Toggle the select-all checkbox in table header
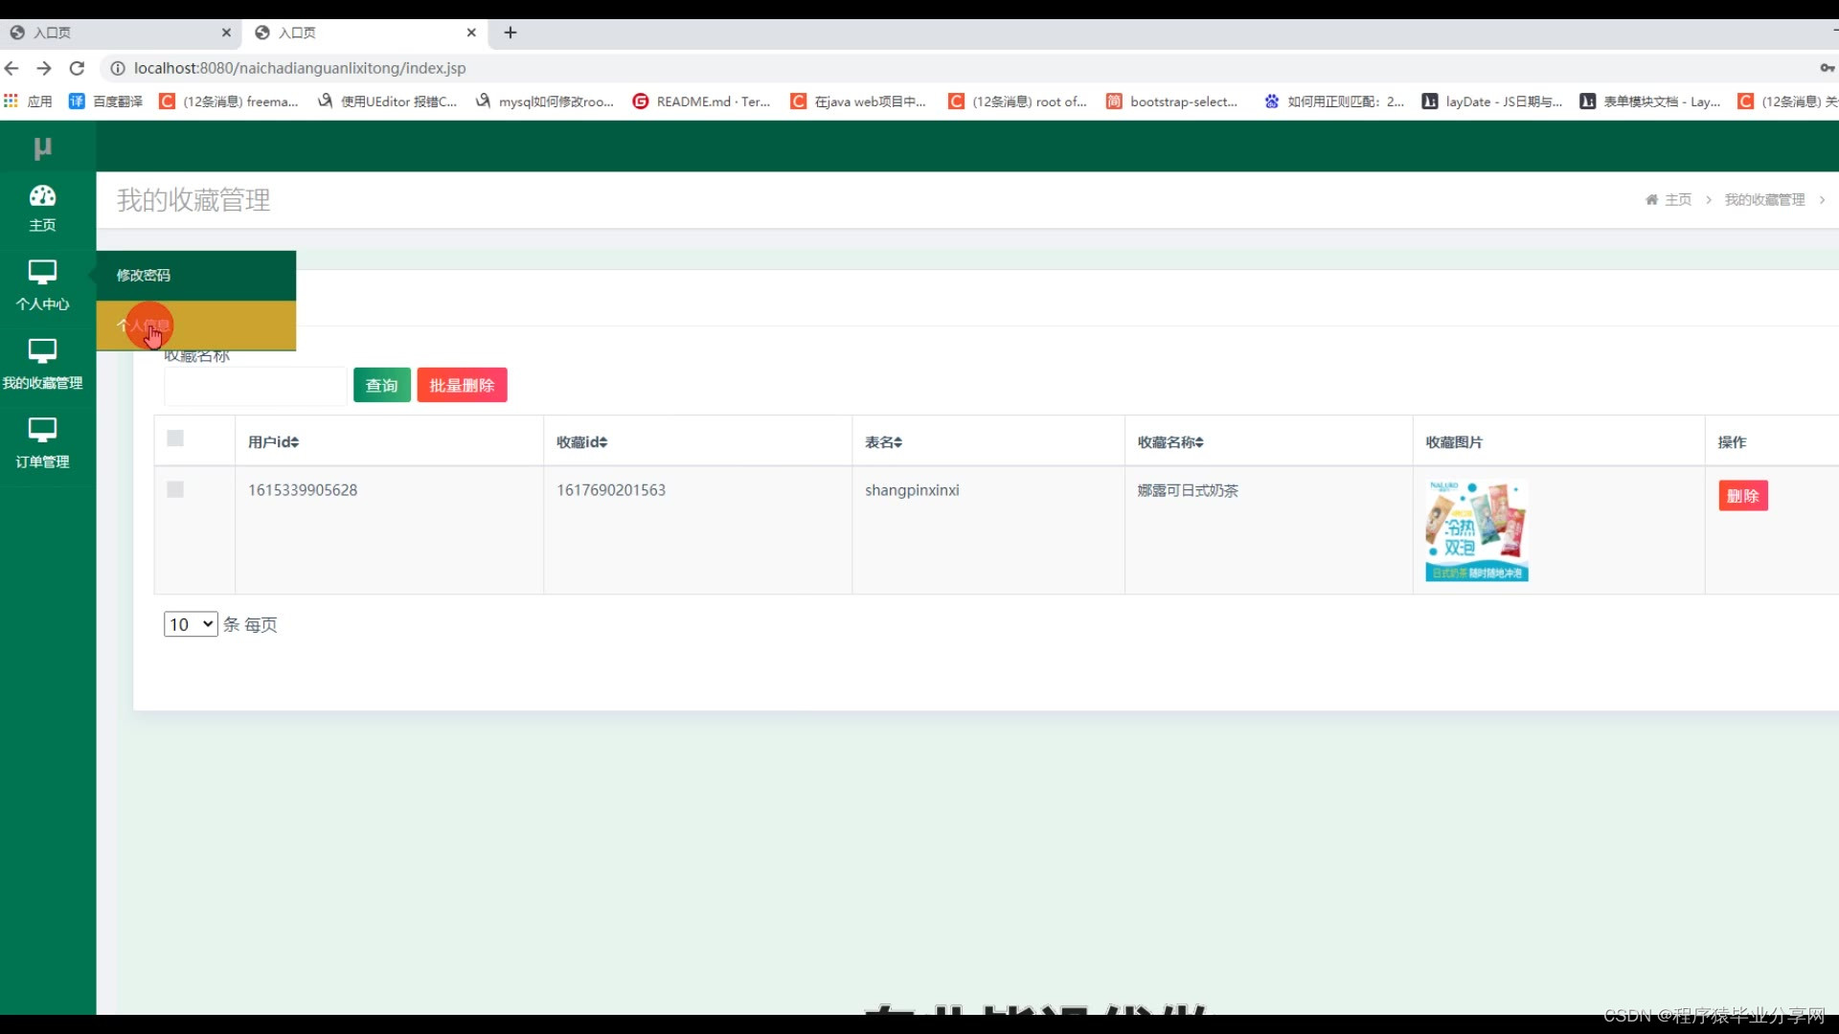 click(175, 438)
